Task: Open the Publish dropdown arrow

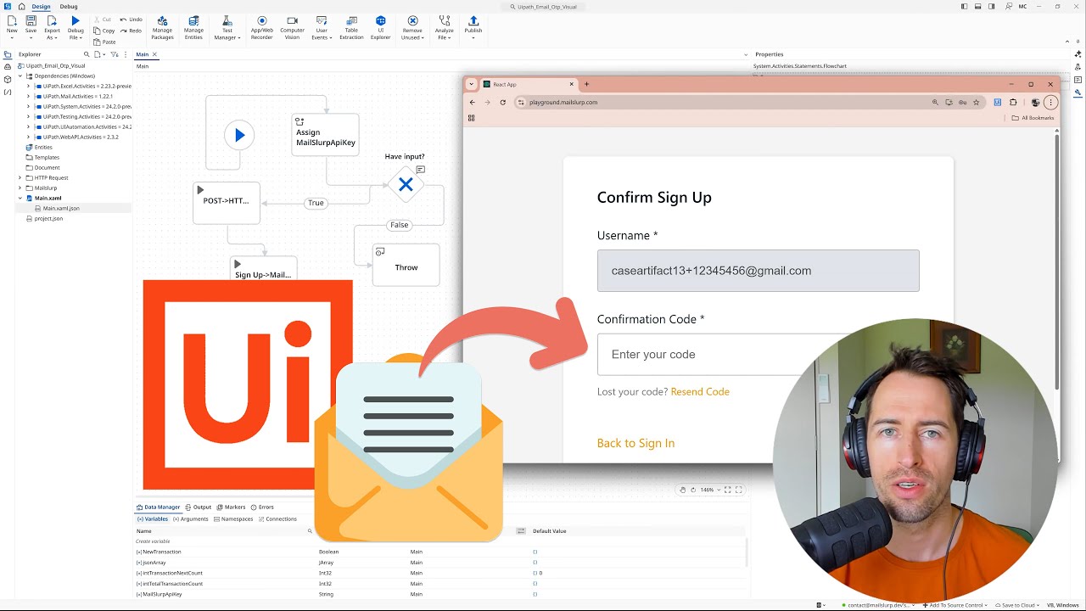Action: click(473, 37)
